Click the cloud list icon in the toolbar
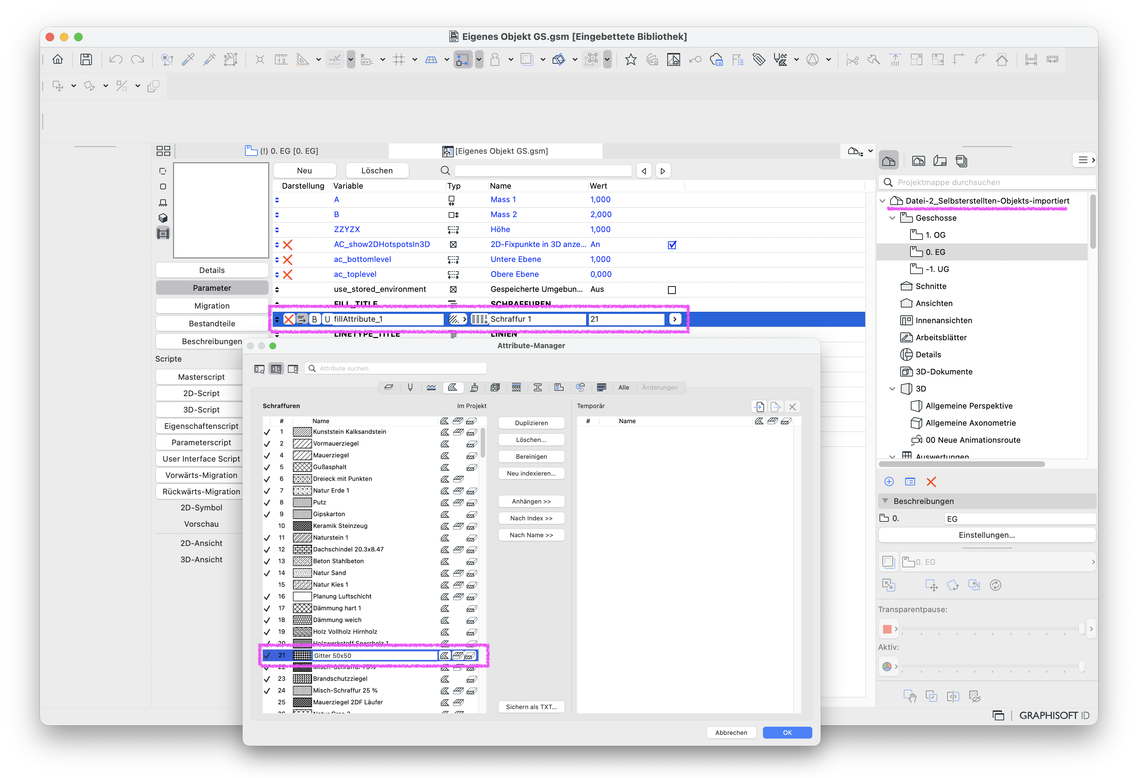 point(716,60)
